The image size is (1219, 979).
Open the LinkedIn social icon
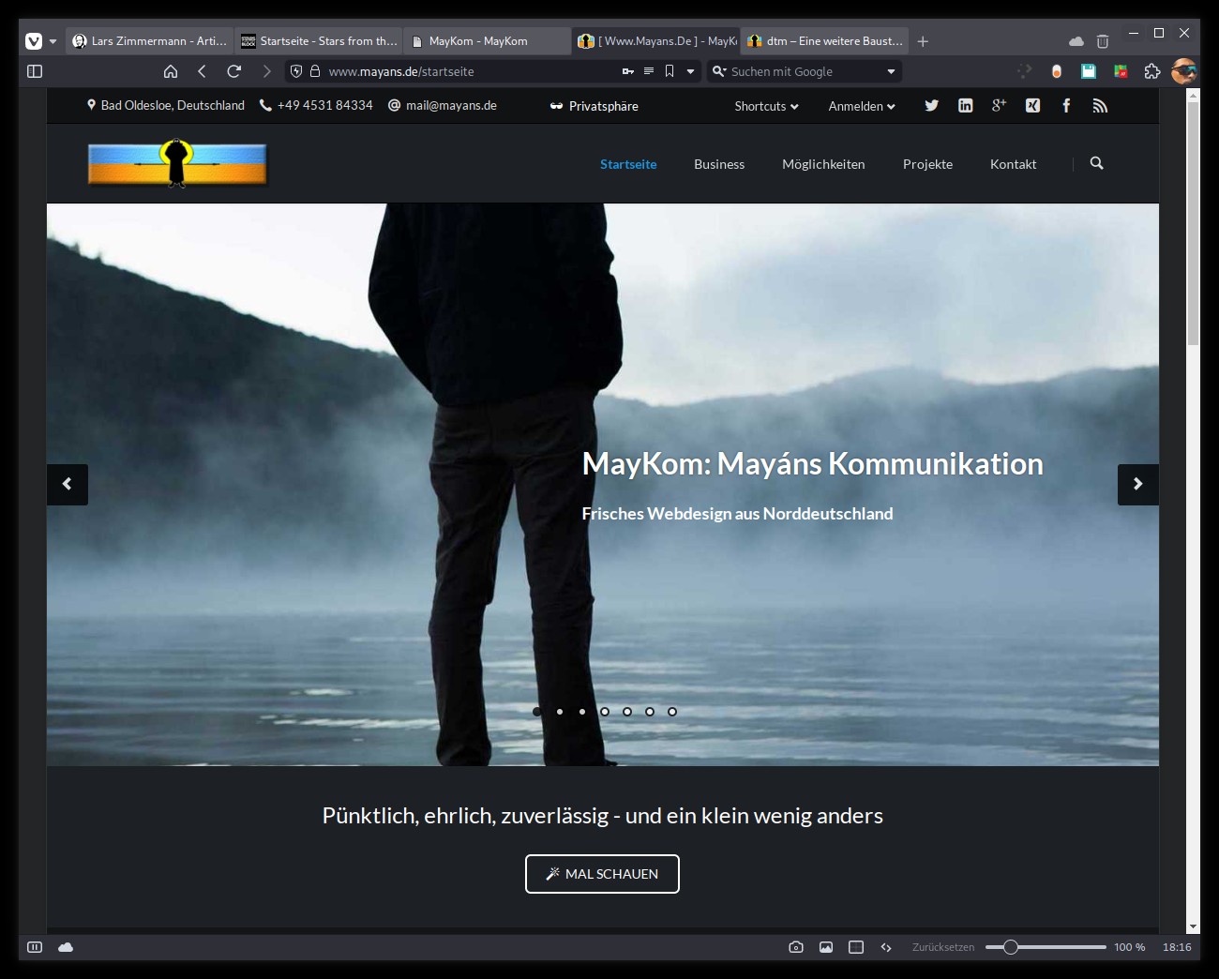965,106
